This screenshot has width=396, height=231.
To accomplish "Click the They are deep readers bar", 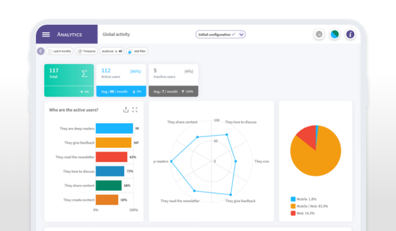I will [114, 128].
